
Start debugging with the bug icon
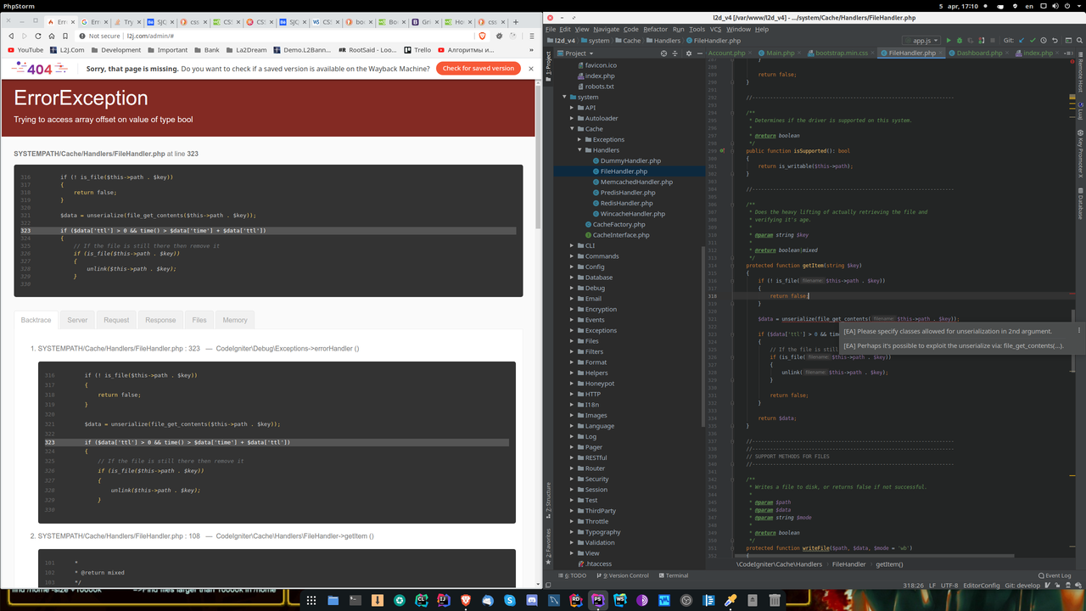pos(960,40)
